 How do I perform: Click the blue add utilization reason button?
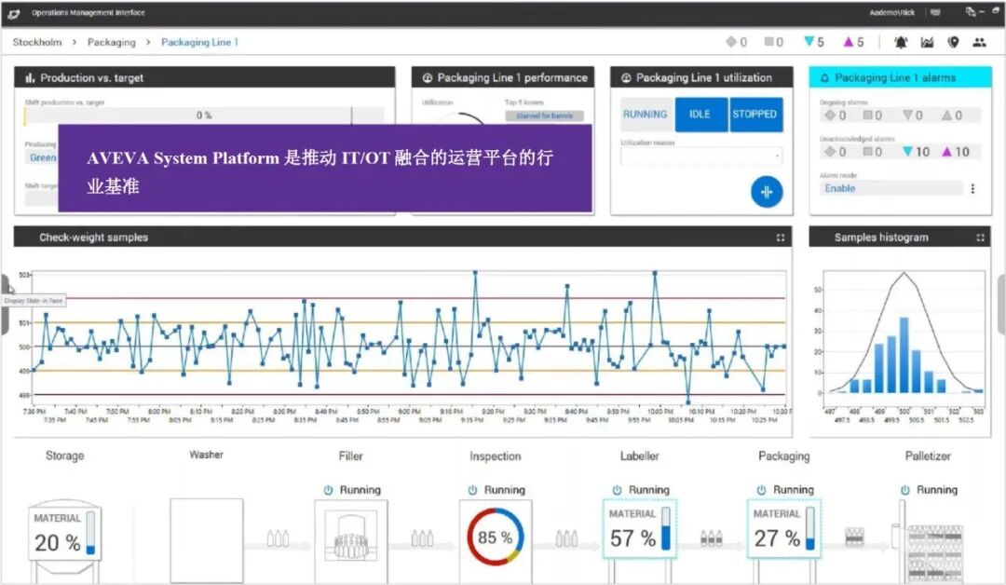pyautogui.click(x=767, y=191)
